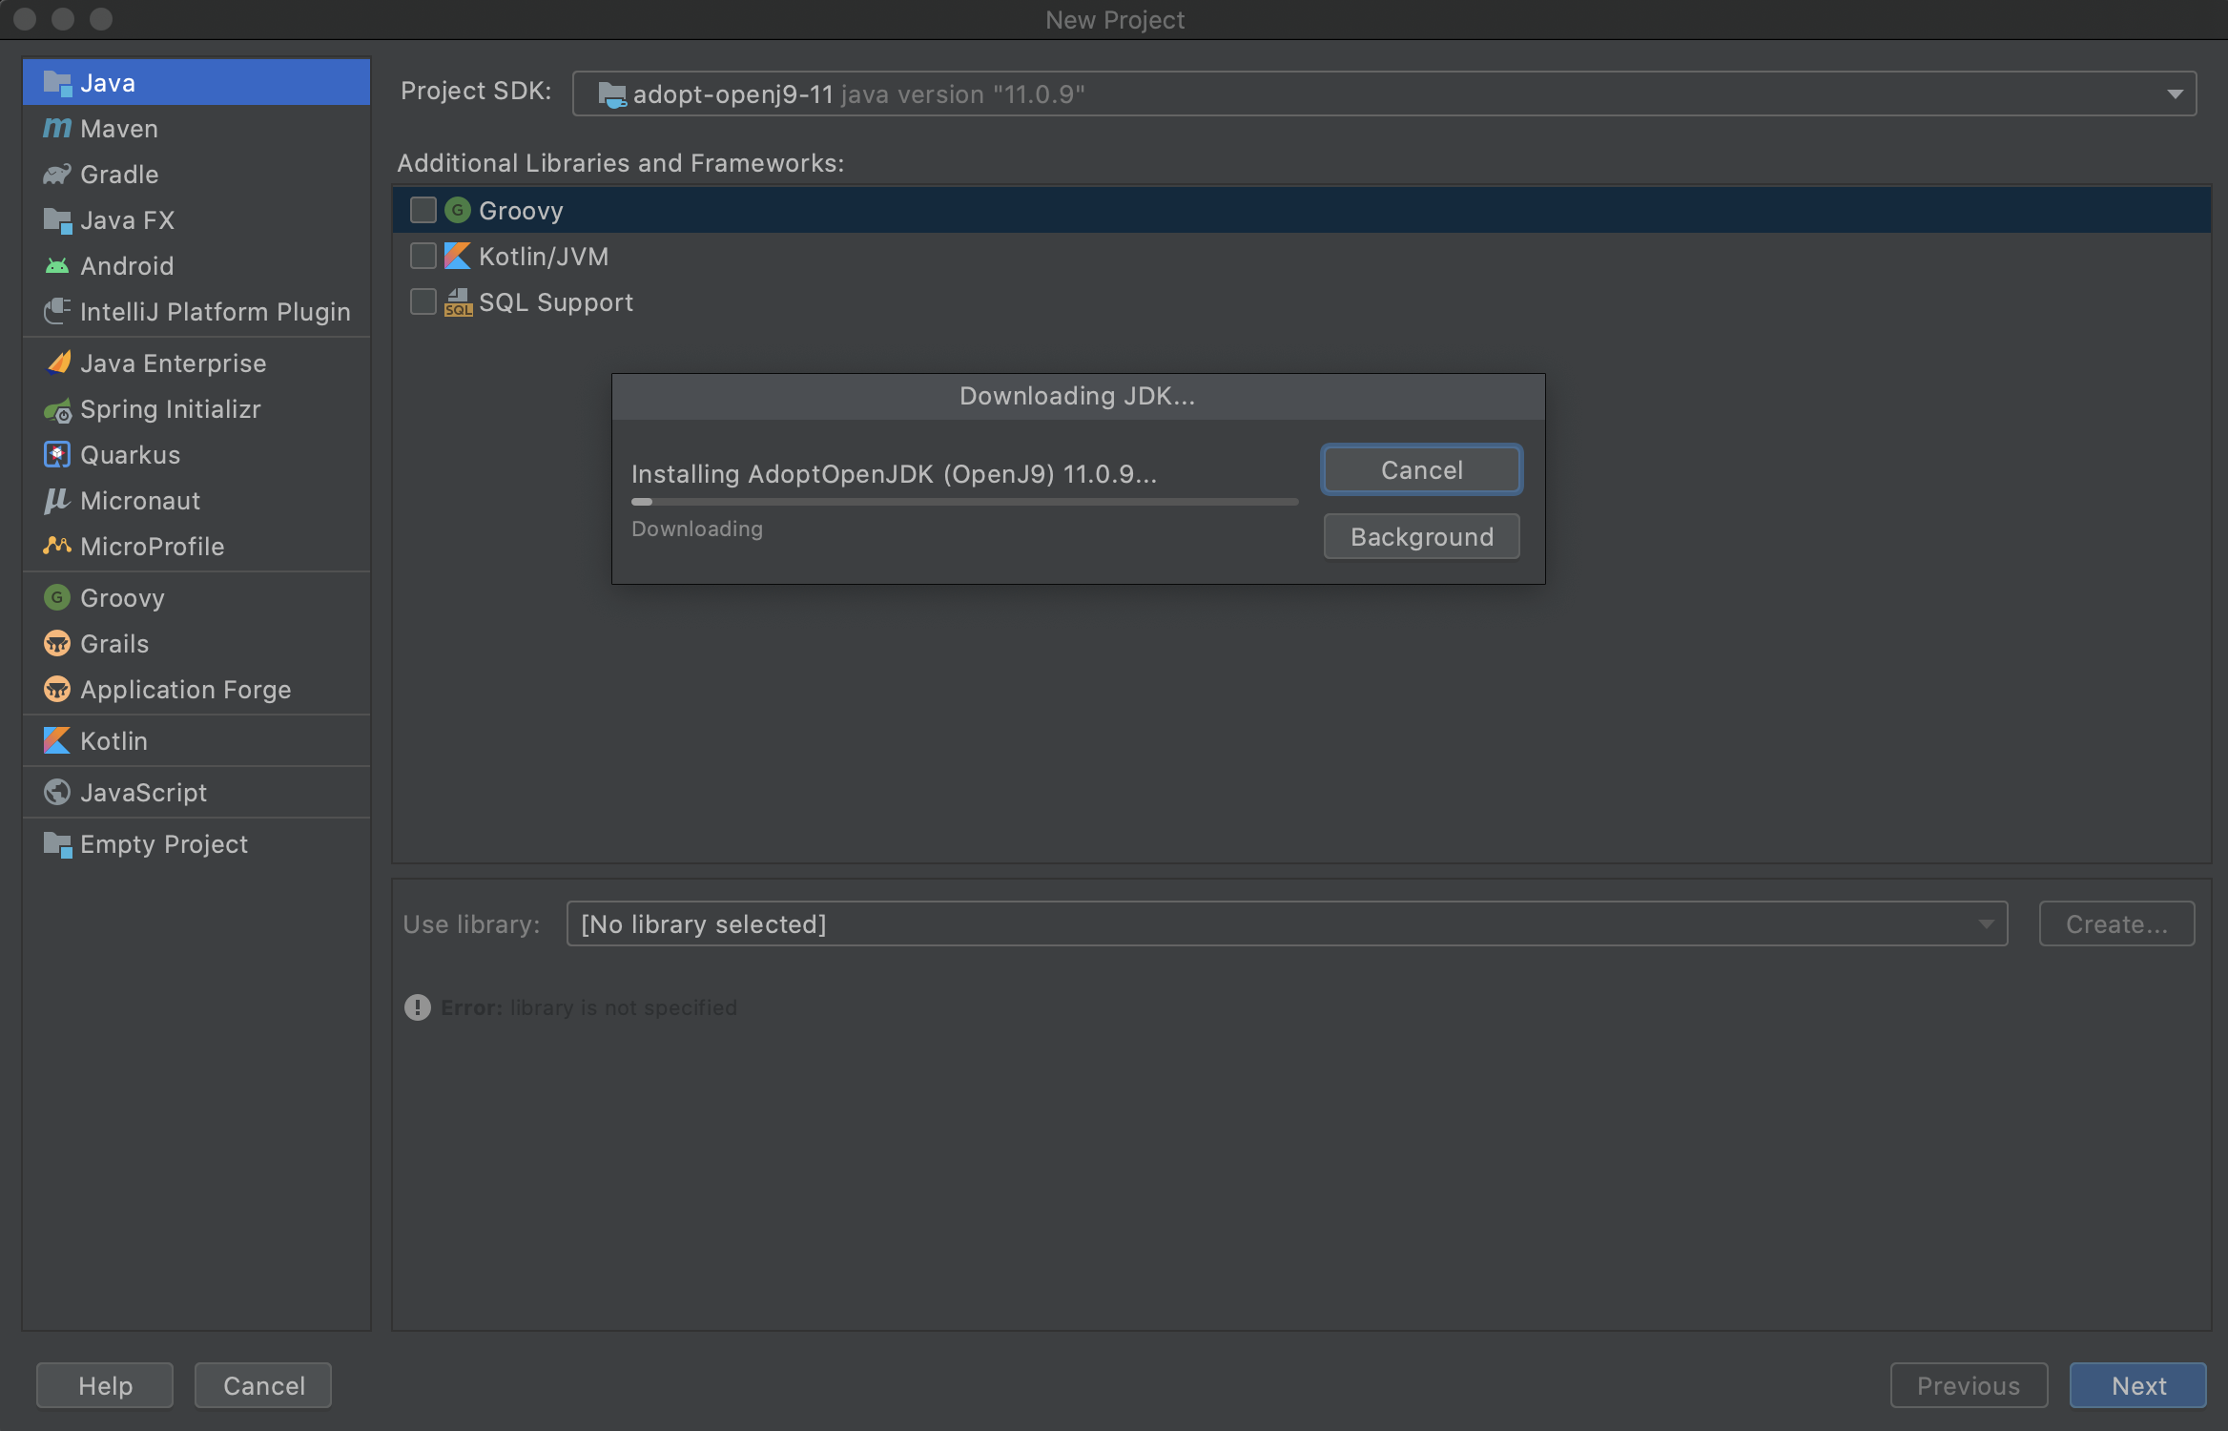The height and width of the screenshot is (1431, 2228).
Task: Enable the Groovy library checkbox
Action: [x=423, y=210]
